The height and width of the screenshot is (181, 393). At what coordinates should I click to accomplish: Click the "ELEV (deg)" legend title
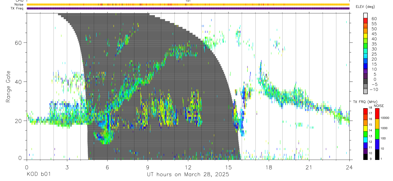365,7
